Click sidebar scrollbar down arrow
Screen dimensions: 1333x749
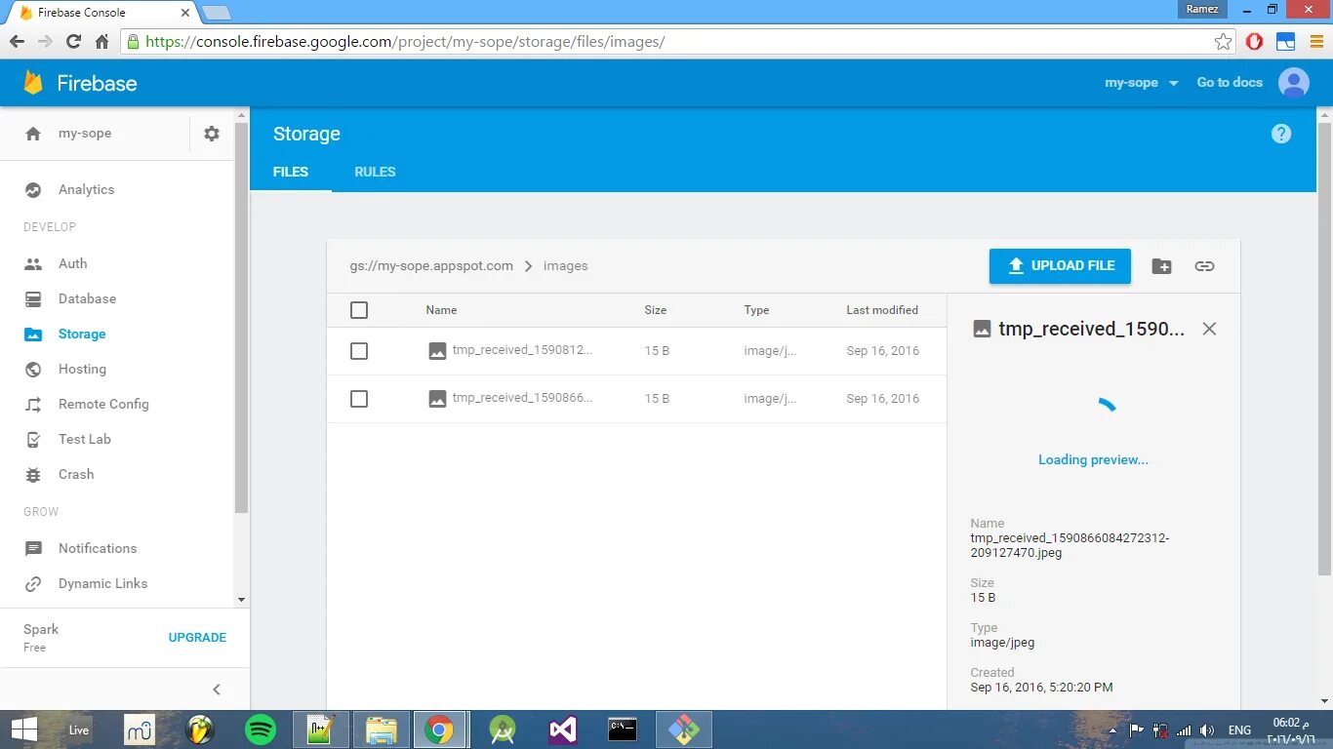(x=242, y=600)
